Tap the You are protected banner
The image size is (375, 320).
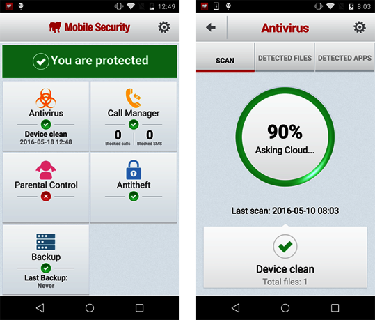pyautogui.click(x=90, y=61)
